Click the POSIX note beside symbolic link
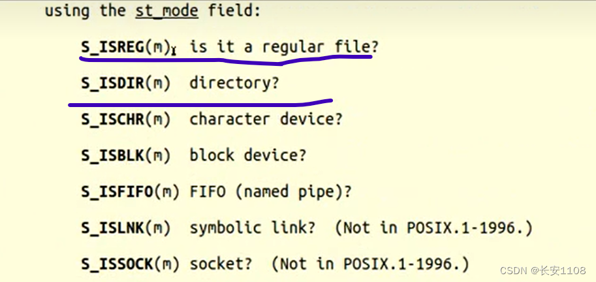 click(433, 228)
